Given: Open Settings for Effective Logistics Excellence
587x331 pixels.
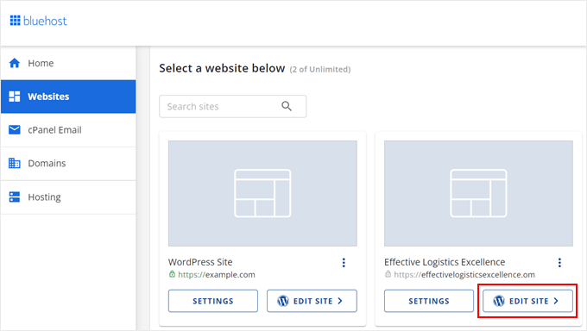Looking at the screenshot, I should [x=429, y=301].
